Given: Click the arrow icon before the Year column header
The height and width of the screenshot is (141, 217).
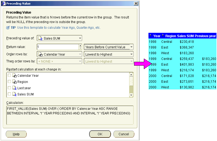Looking at the screenshot, I should 150,35.
